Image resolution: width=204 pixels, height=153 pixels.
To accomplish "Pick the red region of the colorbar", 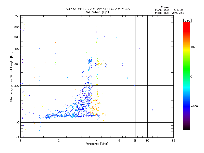I will (x=187, y=27).
